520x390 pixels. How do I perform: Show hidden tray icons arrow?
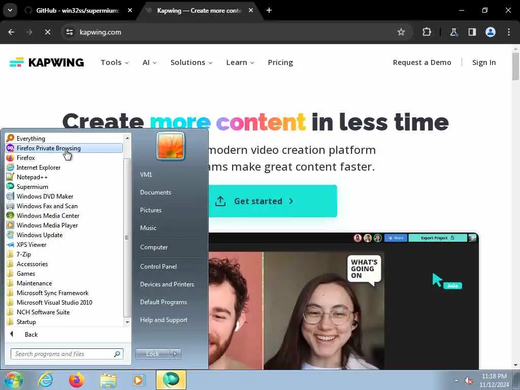click(457, 381)
